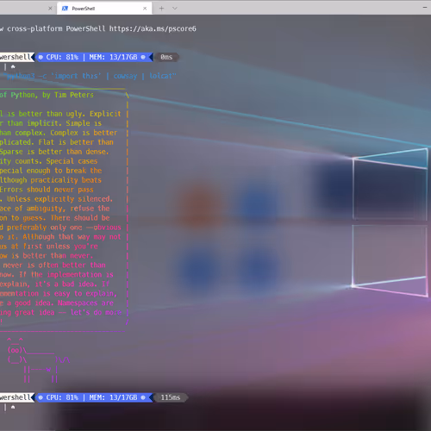Click the 0ms execution time badge
This screenshot has width=431, height=431.
[x=166, y=57]
